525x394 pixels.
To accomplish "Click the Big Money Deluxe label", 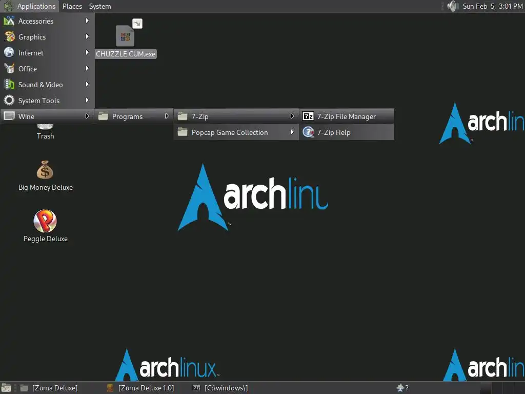I will (x=46, y=187).
